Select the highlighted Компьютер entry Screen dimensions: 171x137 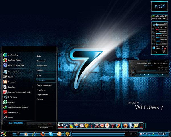point(46,80)
